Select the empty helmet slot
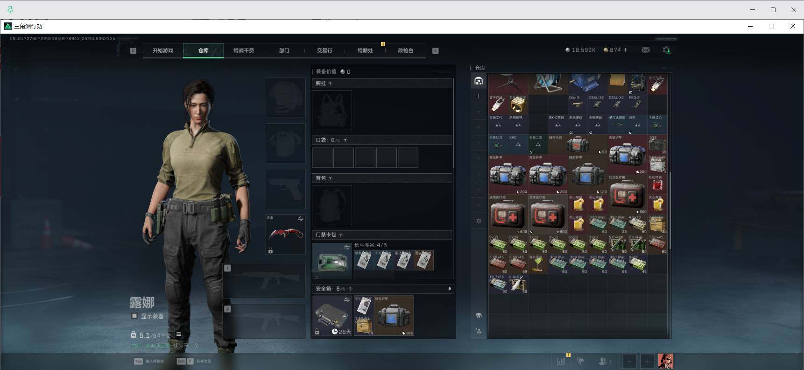The image size is (804, 370). [x=285, y=97]
